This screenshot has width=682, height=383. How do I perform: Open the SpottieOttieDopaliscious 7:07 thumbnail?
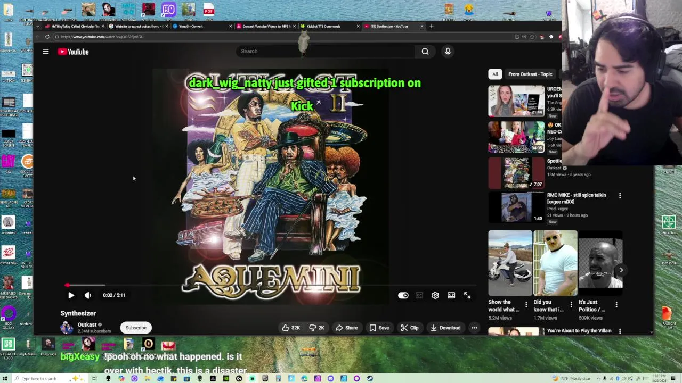pos(516,173)
